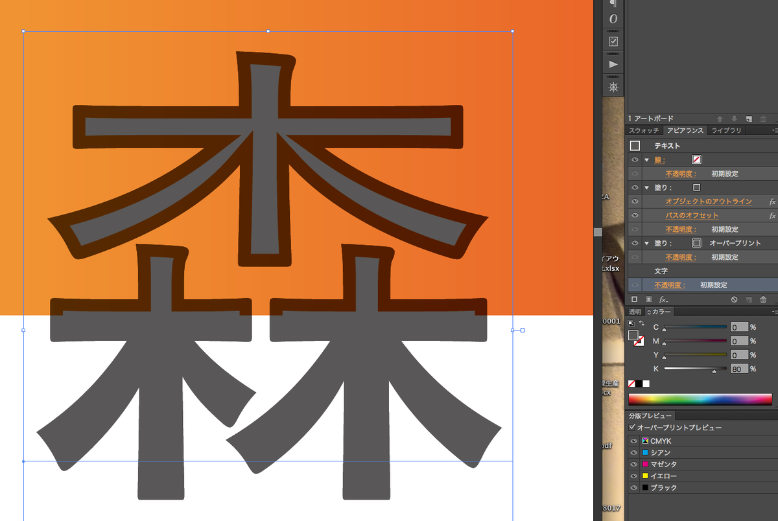Switch to the ライブラリ tab

(x=726, y=131)
